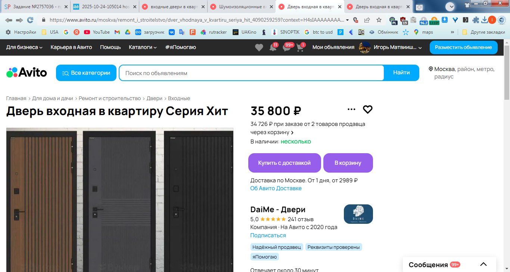Viewport: 510px width, 272px height.
Task: Click 'Купить с доставкой' button
Action: 284,163
